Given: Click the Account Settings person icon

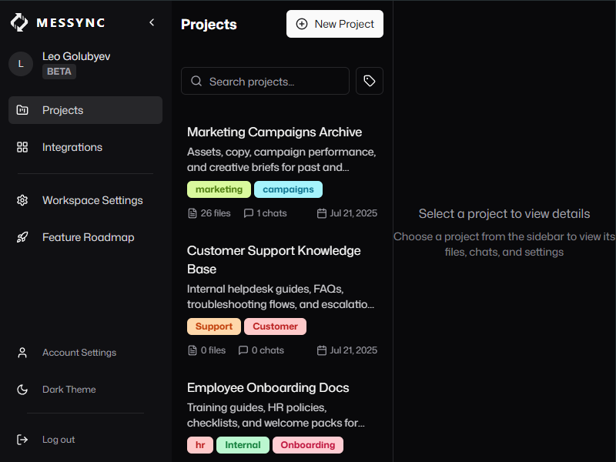Looking at the screenshot, I should coord(22,353).
